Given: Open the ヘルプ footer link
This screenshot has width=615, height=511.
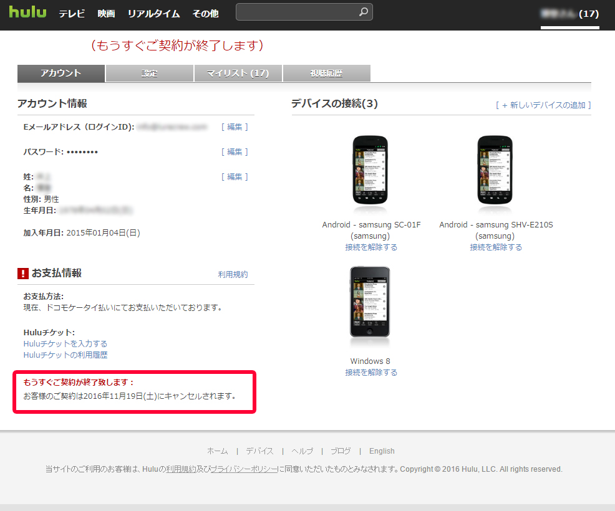Looking at the screenshot, I should (302, 451).
